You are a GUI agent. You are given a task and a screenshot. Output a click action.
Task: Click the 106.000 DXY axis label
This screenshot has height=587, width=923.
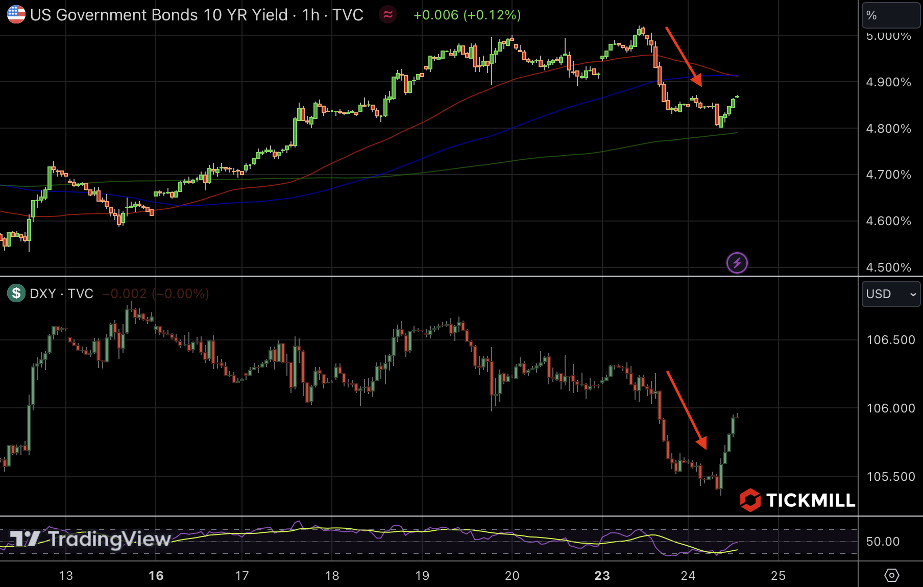(891, 408)
